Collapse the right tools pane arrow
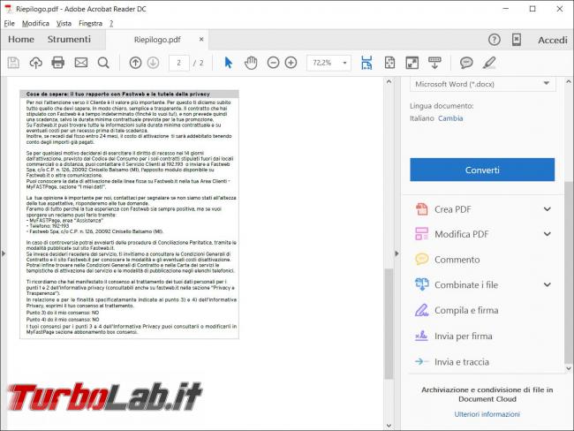Image resolution: width=574 pixels, height=431 pixels. [397, 253]
